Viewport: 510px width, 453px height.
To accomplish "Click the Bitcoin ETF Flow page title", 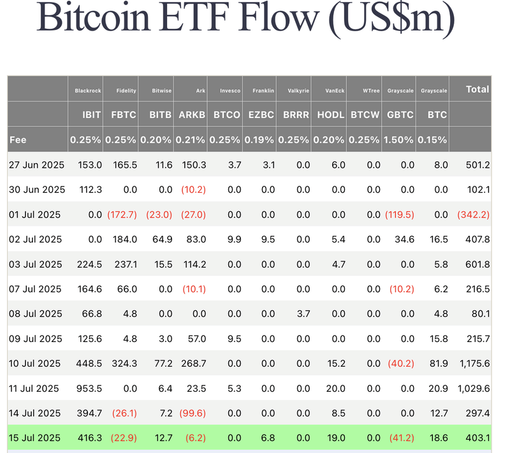I will pos(245,19).
